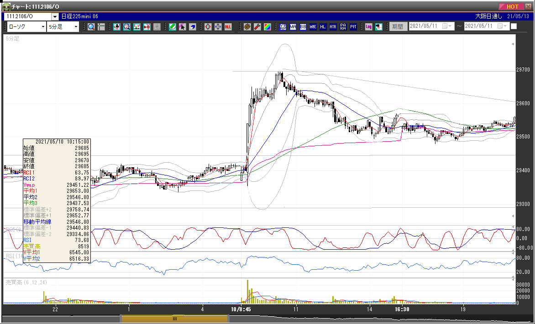Click the candlestick narrow blue arrows icon

(x=218, y=26)
